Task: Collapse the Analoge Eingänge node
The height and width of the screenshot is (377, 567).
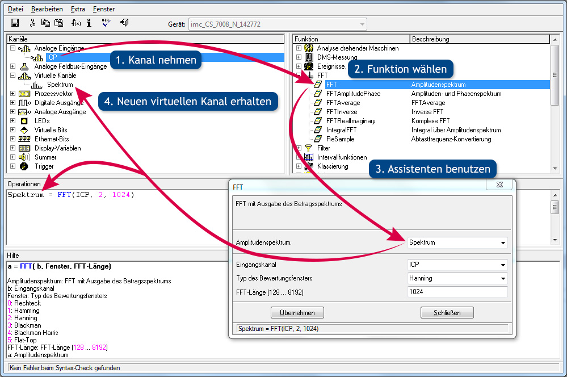Action: pos(12,48)
